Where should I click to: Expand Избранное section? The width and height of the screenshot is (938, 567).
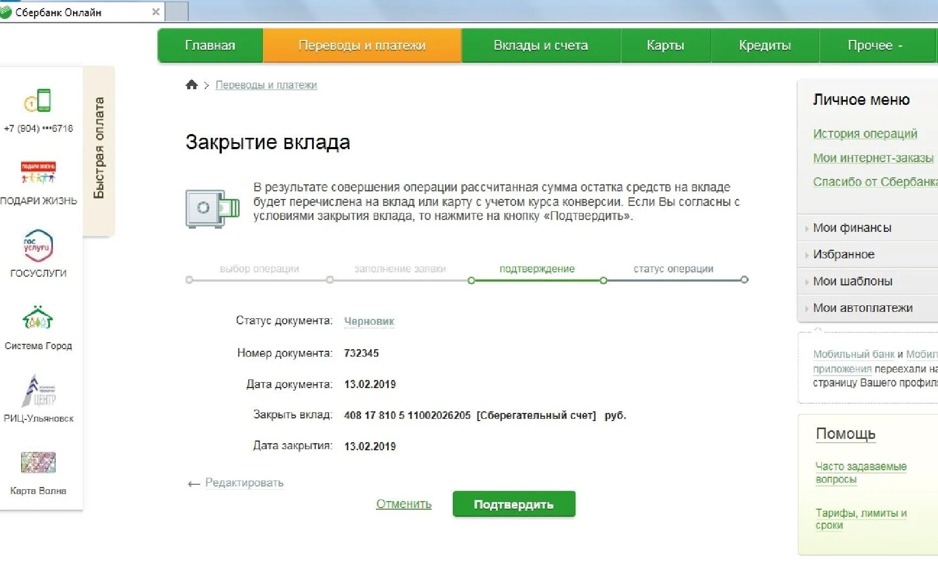pos(868,254)
